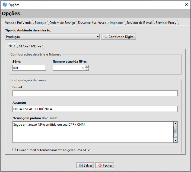Click the floppy disk icon on Salvar
Viewport: 191px width, 172px height.
coord(81,165)
